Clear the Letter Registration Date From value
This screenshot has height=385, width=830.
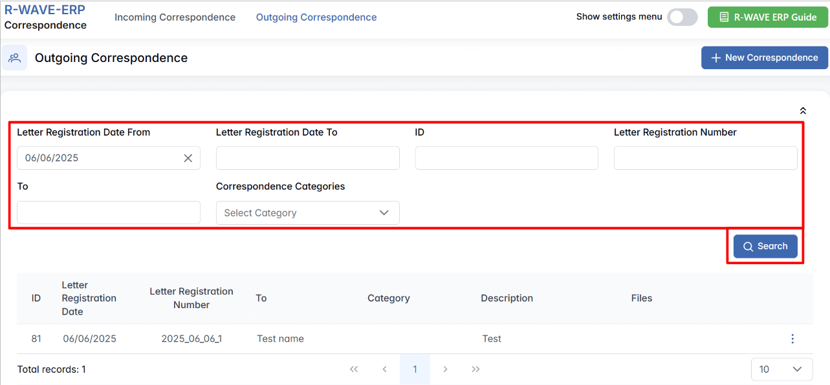188,158
